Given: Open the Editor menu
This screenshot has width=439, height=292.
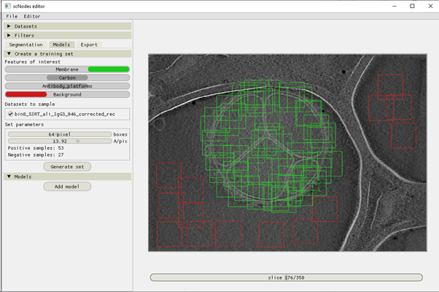Looking at the screenshot, I should click(32, 16).
